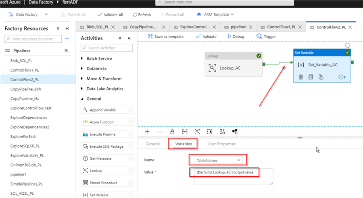Viewport: 363px width, 198px height.
Task: Click Search resources box in header
Action: coord(225,2)
